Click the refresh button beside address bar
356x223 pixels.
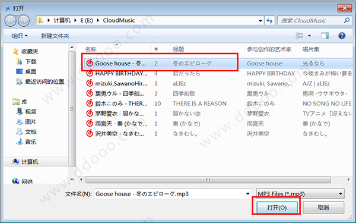[x=269, y=21]
